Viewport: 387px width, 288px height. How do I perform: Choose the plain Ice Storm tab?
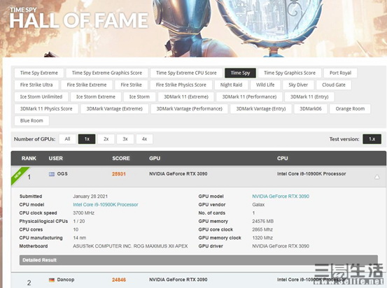[139, 96]
